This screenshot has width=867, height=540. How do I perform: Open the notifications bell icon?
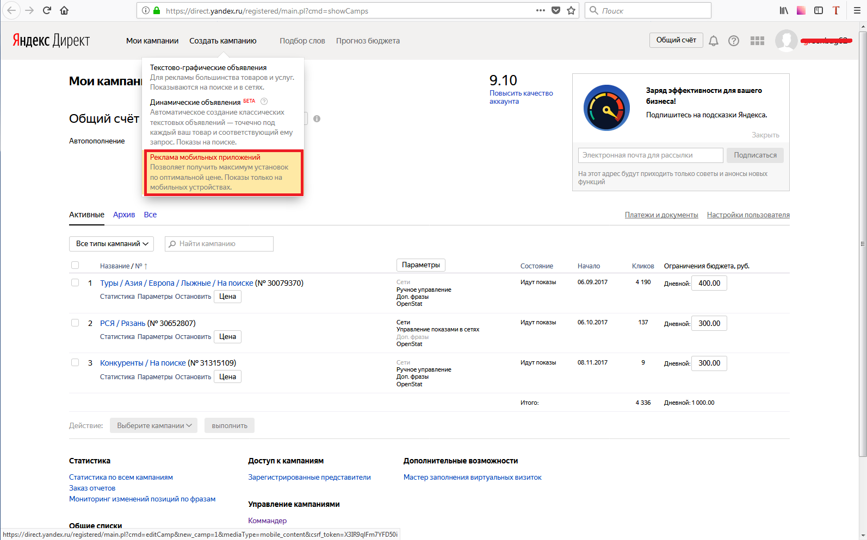point(714,41)
